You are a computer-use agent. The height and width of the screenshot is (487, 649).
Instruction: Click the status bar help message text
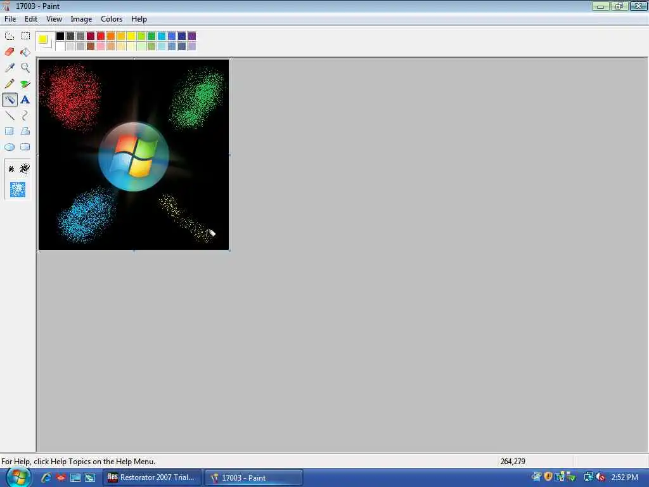tap(78, 462)
